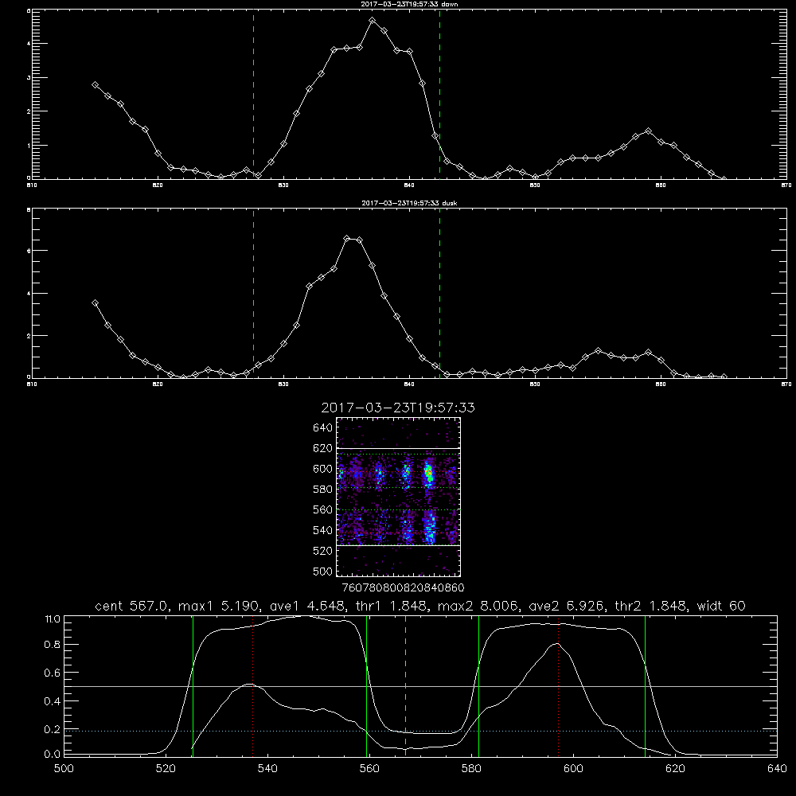The height and width of the screenshot is (796, 796).
Task: Click the left green dashed line in dusk plot
Action: coord(253,293)
